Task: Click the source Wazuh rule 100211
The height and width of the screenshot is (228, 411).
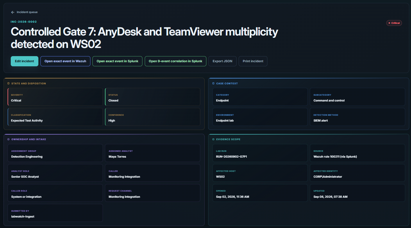Action: (335, 156)
